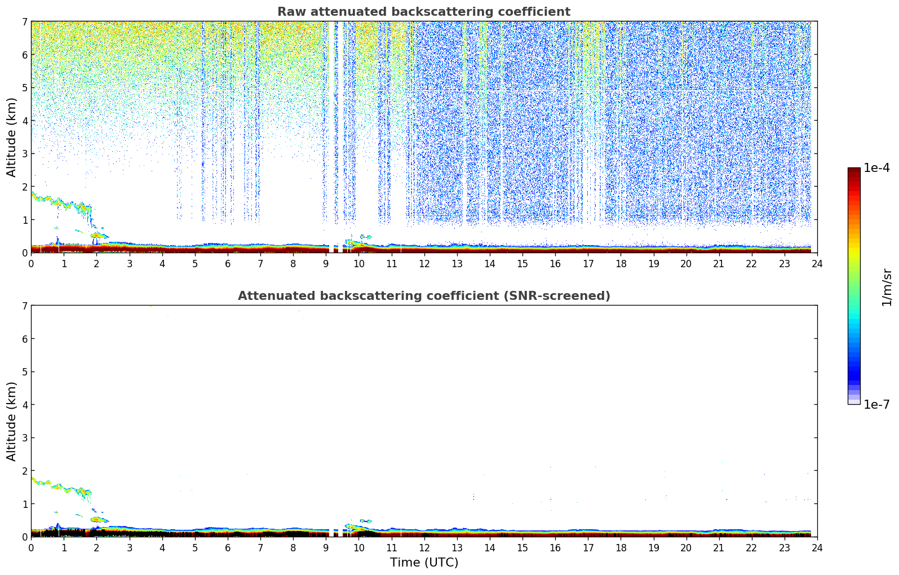
Task: Click the 'Raw attenuated backscattering coefficient' title
Action: [424, 12]
